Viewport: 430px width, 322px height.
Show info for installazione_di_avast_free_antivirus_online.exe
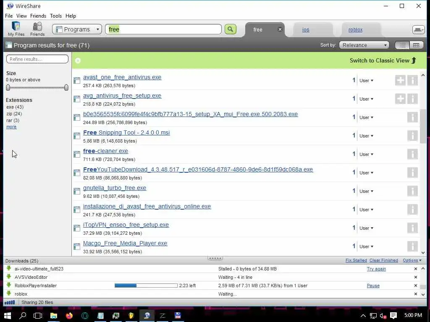(x=412, y=210)
